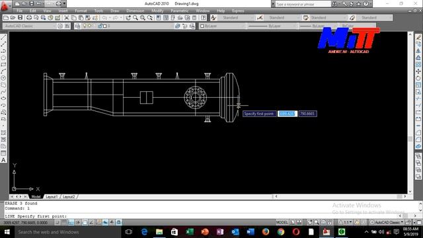Toggle Polar Tracking in status bar
The image size is (423, 238).
coord(78,222)
